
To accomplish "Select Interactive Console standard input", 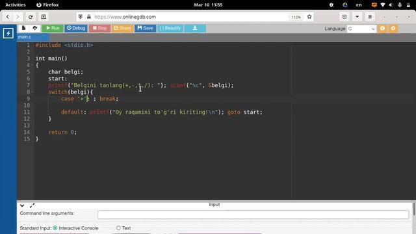I will (x=55, y=228).
